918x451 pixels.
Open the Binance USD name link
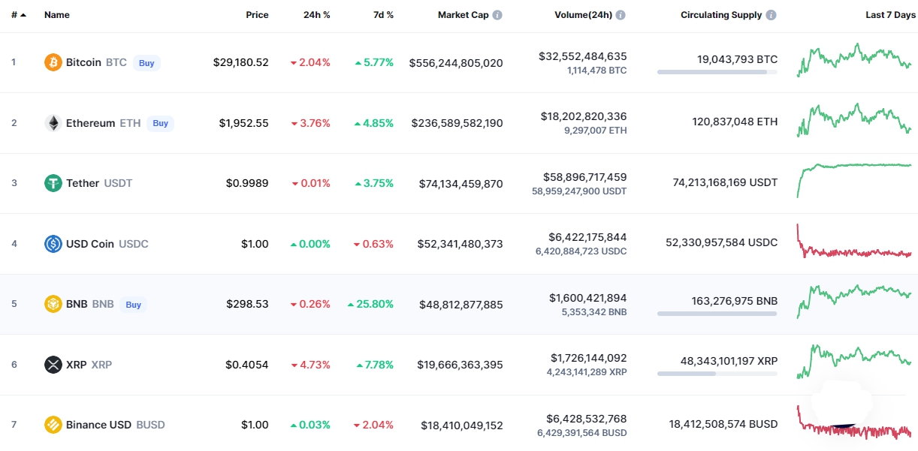click(x=98, y=425)
